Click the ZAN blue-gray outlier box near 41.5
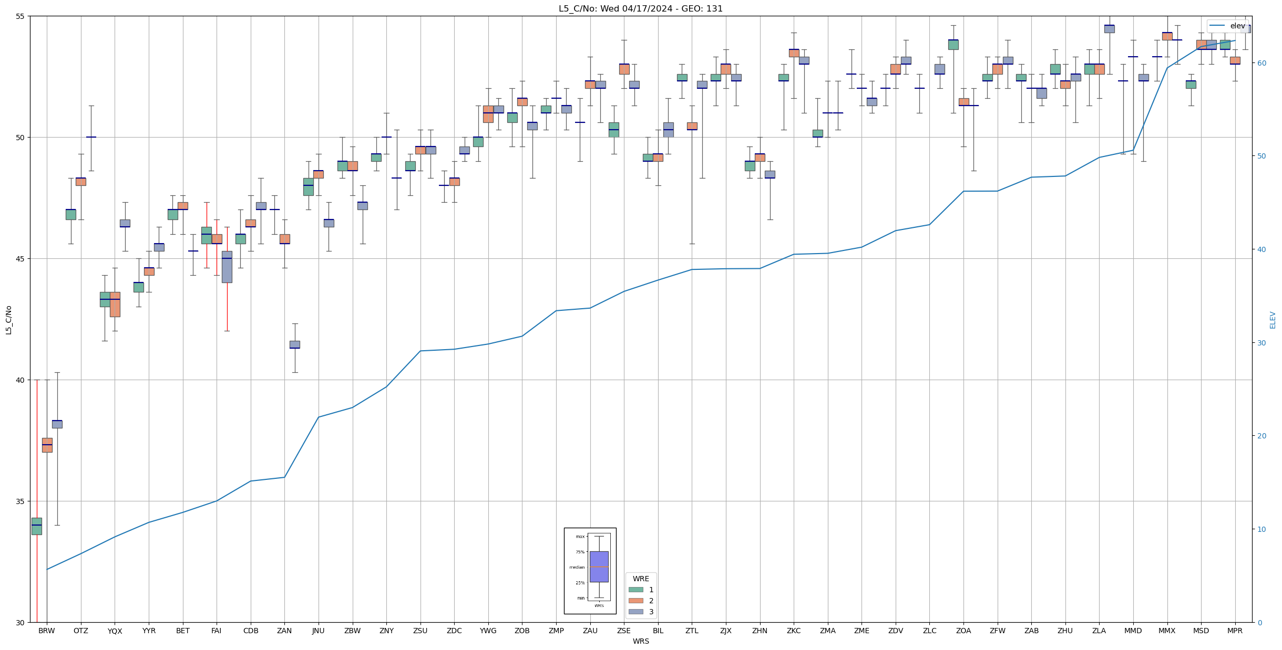This screenshot has height=650, width=1282. click(295, 344)
